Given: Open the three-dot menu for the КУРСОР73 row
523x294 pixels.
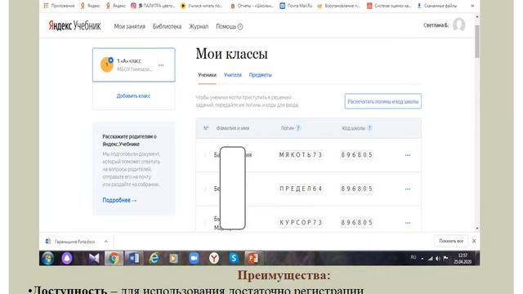Looking at the screenshot, I should [408, 223].
